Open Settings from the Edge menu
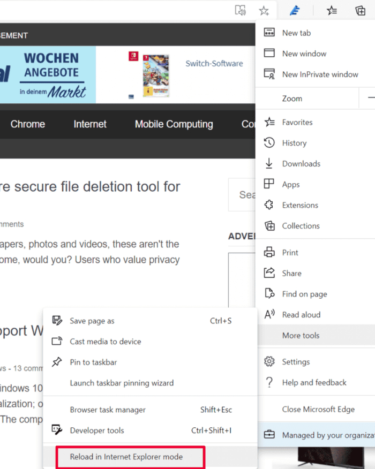Viewport: 375px width, 469px height. tap(296, 362)
